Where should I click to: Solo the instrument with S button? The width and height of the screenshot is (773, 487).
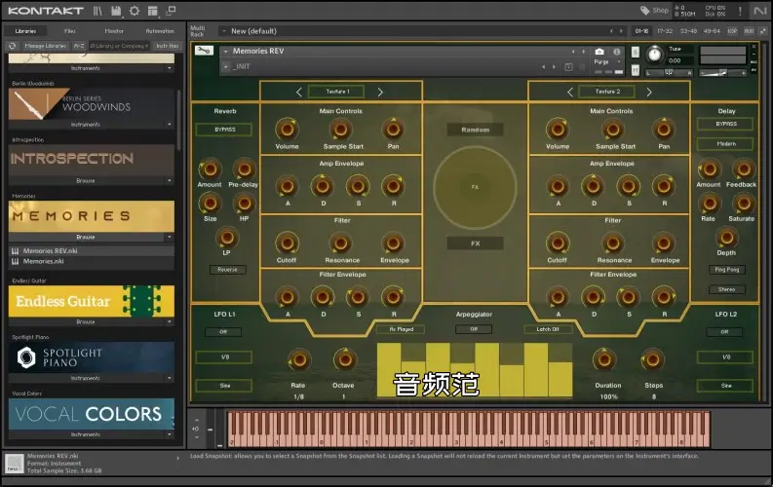(x=635, y=52)
